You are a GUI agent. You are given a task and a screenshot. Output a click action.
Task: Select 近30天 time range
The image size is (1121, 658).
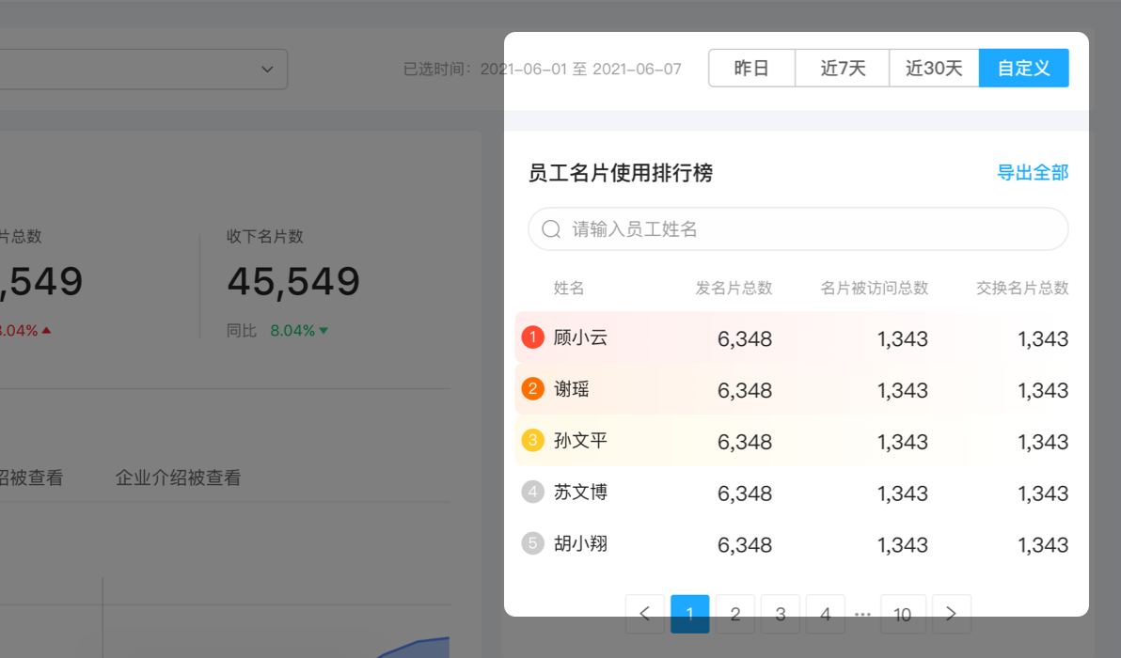(934, 68)
